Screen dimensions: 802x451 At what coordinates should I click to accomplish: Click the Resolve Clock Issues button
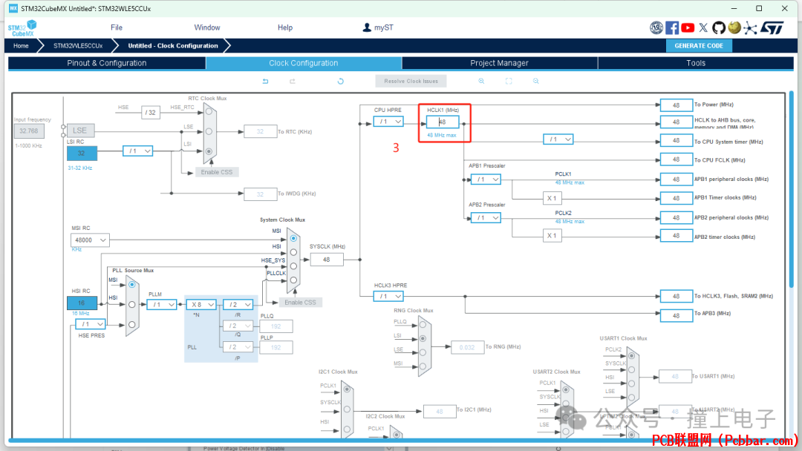[411, 81]
